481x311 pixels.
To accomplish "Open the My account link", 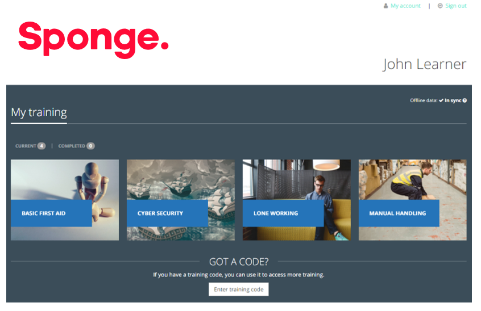I will click(x=405, y=6).
